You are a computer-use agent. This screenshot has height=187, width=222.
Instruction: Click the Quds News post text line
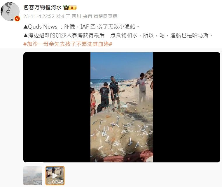click(x=82, y=27)
